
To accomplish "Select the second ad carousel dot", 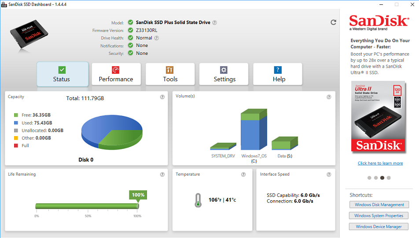I will coord(376,178).
